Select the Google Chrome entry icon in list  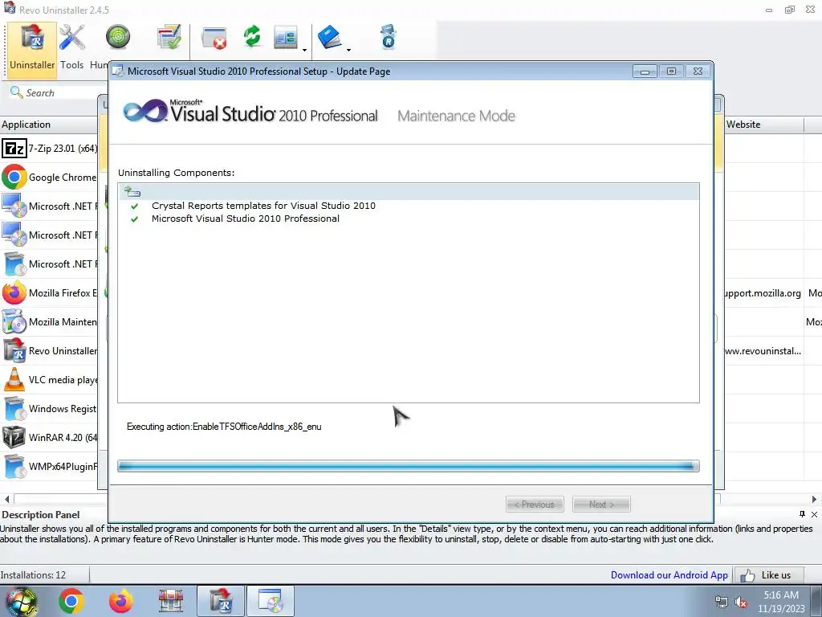(x=14, y=178)
